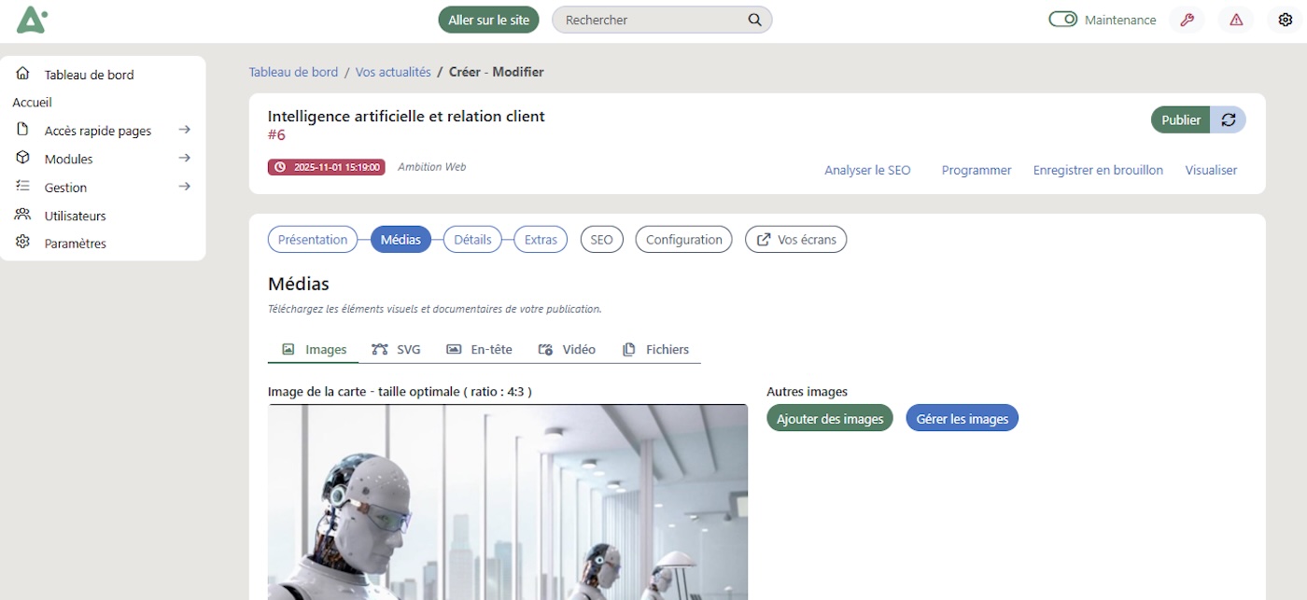The height and width of the screenshot is (600, 1307).
Task: Click Enregistrer en brouillon link
Action: [1098, 170]
